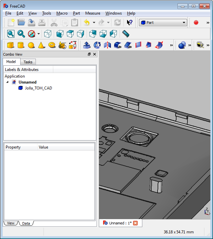This screenshot has width=213, height=239.
Task: Click the Redo arrow icon
Action: pyautogui.click(x=101, y=23)
